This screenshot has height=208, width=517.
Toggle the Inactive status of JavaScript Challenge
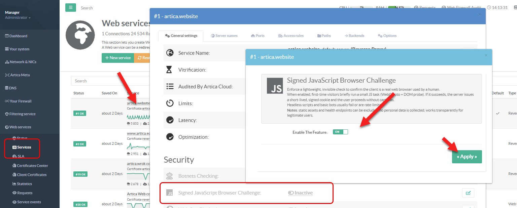pyautogui.click(x=300, y=193)
